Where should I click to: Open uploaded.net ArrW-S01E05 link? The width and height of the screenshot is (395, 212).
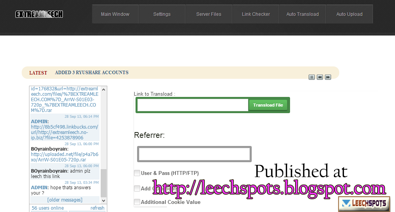click(x=65, y=157)
